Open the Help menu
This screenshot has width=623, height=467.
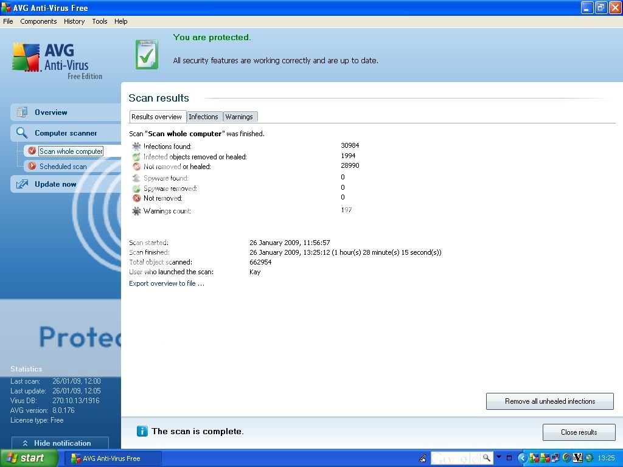(x=121, y=21)
